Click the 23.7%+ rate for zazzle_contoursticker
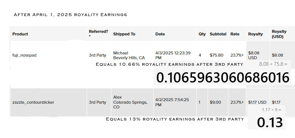The height and width of the screenshot is (138, 295). click(x=237, y=102)
